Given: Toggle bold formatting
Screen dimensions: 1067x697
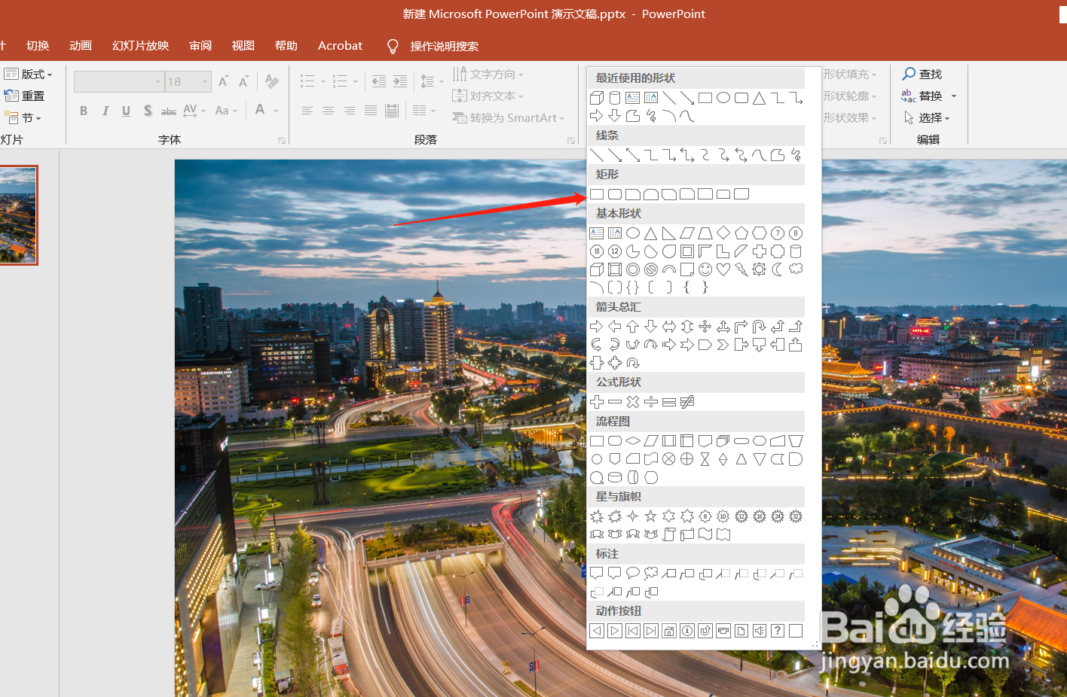Looking at the screenshot, I should tap(84, 111).
